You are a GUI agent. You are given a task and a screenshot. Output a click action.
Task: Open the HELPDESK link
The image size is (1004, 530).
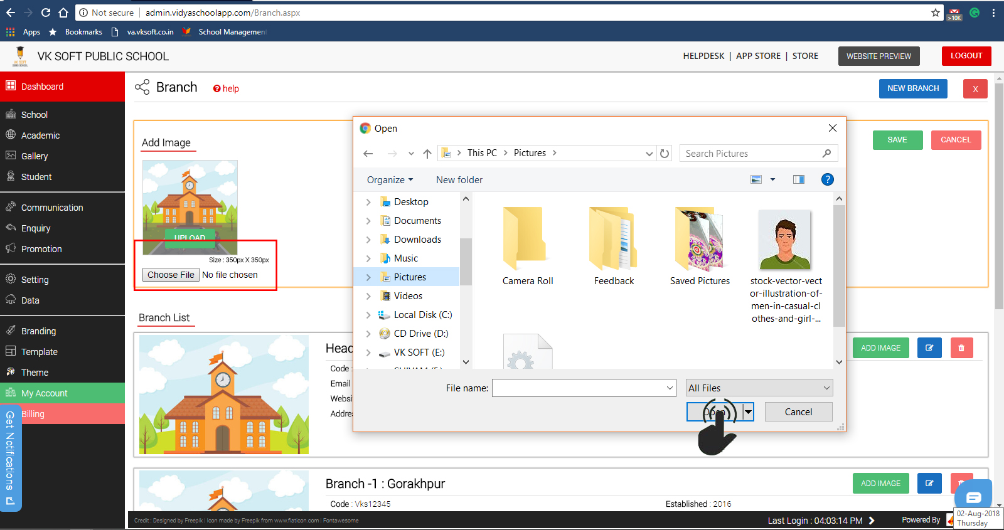coord(703,56)
